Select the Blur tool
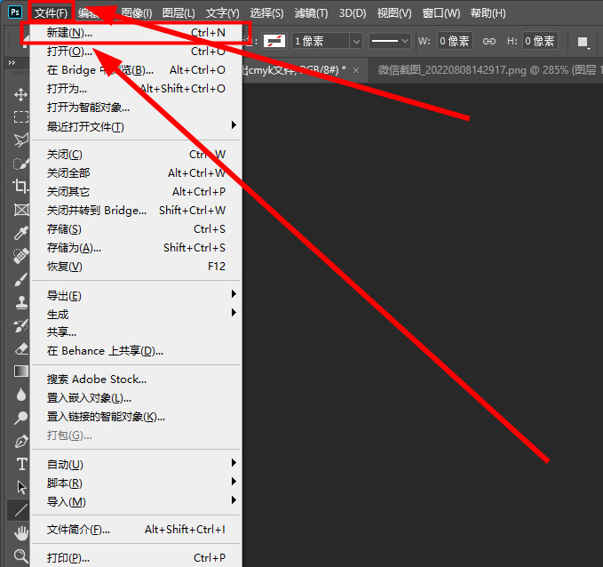The height and width of the screenshot is (567, 603). click(20, 395)
